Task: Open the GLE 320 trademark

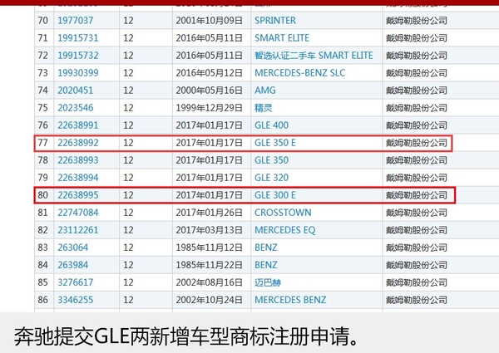Action: [271, 178]
